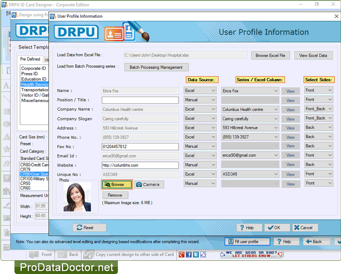Select CR50 card size

pos(25,183)
